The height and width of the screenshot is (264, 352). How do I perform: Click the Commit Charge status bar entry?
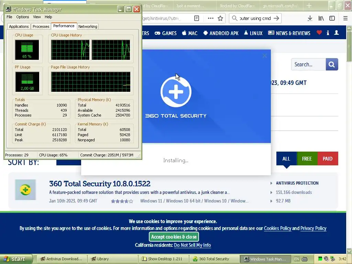point(107,155)
